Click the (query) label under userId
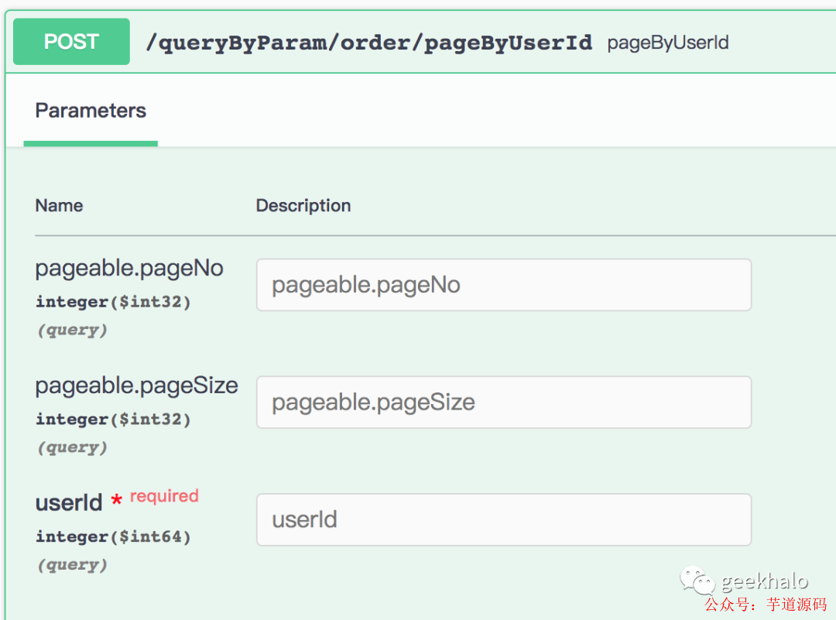The width and height of the screenshot is (836, 620). [x=72, y=564]
